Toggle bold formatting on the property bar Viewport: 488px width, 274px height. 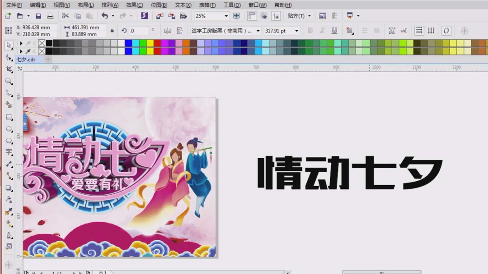click(x=310, y=31)
